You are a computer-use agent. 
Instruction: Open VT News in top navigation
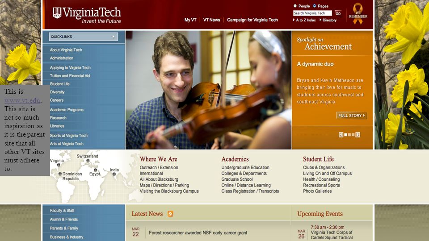coord(211,20)
